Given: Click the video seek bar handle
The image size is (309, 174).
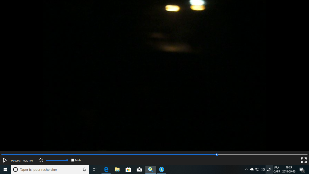Looking at the screenshot, I should click(x=217, y=155).
